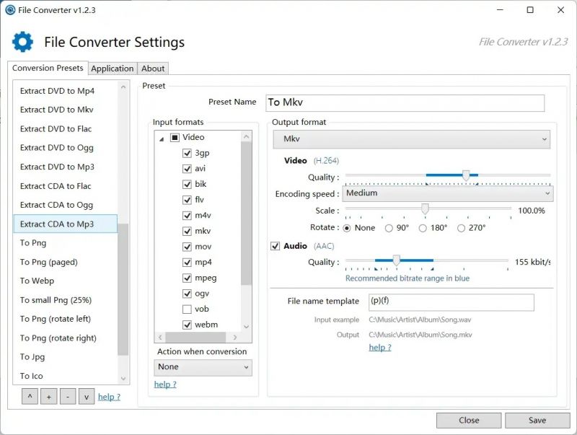Click preset list scroll down arrow
Viewport: 577px width, 435px height.
tap(123, 378)
